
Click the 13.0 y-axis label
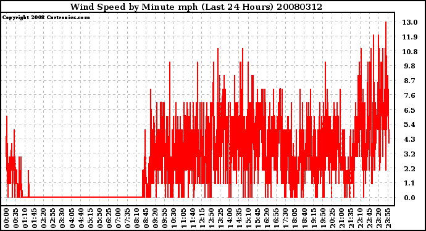coord(410,22)
